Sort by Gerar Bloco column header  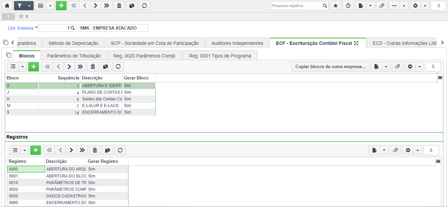pos(139,78)
